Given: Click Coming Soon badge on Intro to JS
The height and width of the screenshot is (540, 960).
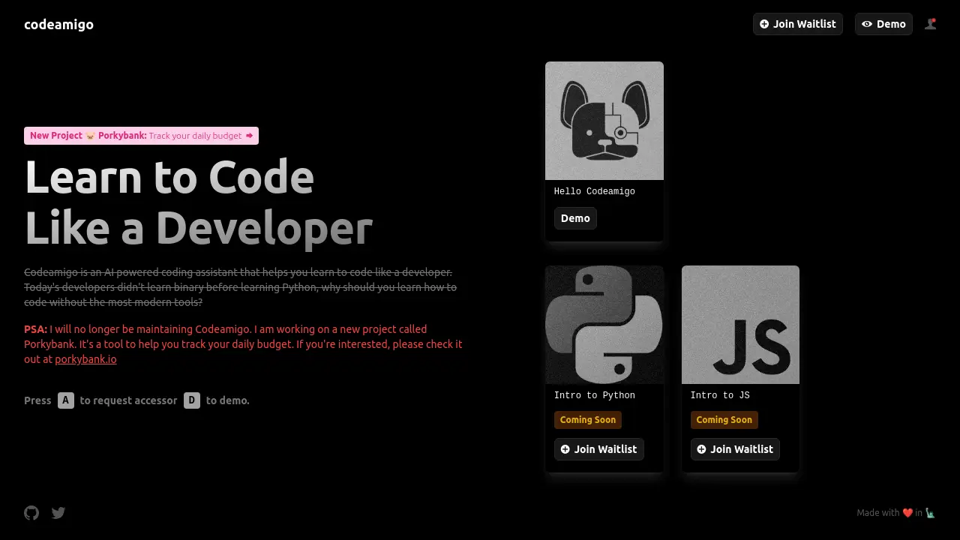Looking at the screenshot, I should [x=724, y=420].
